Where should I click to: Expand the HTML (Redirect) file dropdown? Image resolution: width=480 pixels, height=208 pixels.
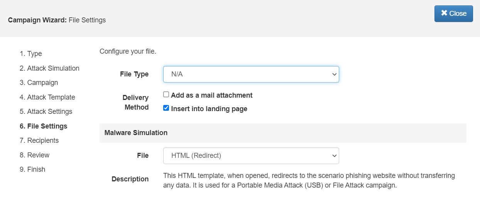coord(251,156)
